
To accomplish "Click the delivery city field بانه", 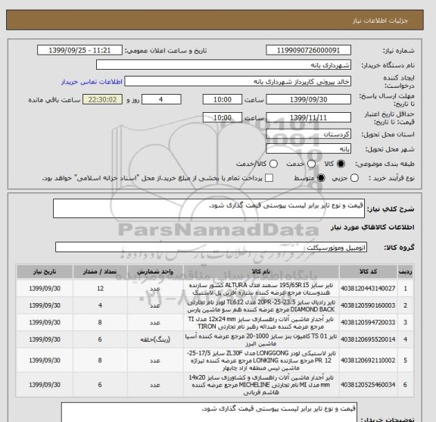I will click(308, 148).
